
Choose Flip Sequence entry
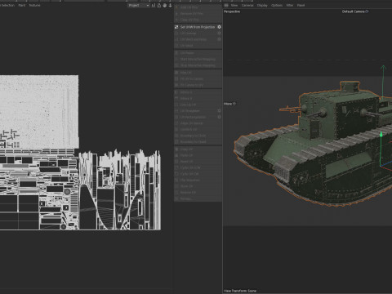click(198, 180)
